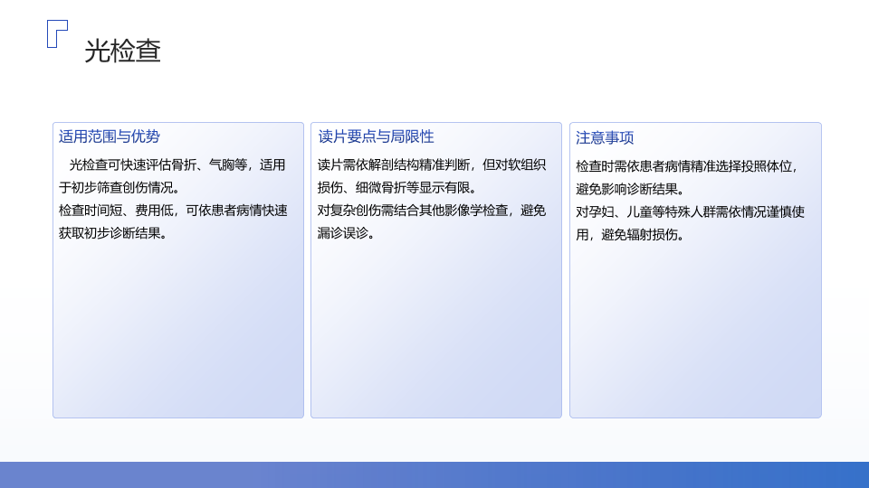Image resolution: width=869 pixels, height=488 pixels.
Task: Click the words 避免辐射损伤 in the right card
Action: tap(643, 234)
